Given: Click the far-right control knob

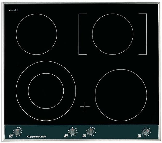Looking at the screenshot, I should [146, 132].
